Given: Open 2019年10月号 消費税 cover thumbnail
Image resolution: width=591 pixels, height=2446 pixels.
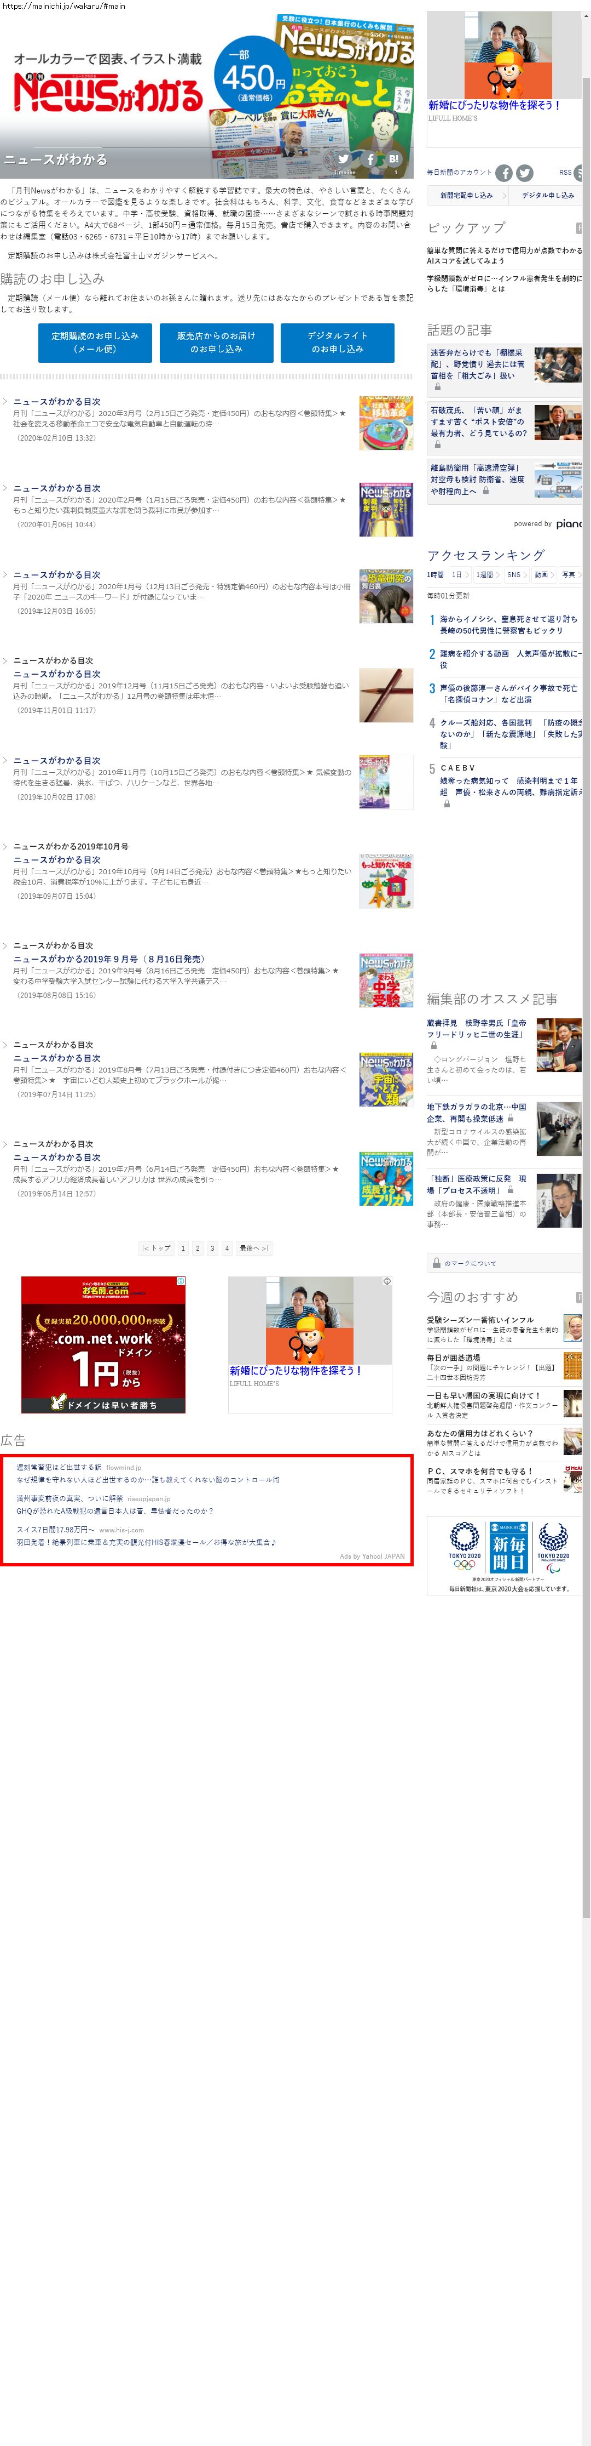Looking at the screenshot, I should pyautogui.click(x=386, y=881).
